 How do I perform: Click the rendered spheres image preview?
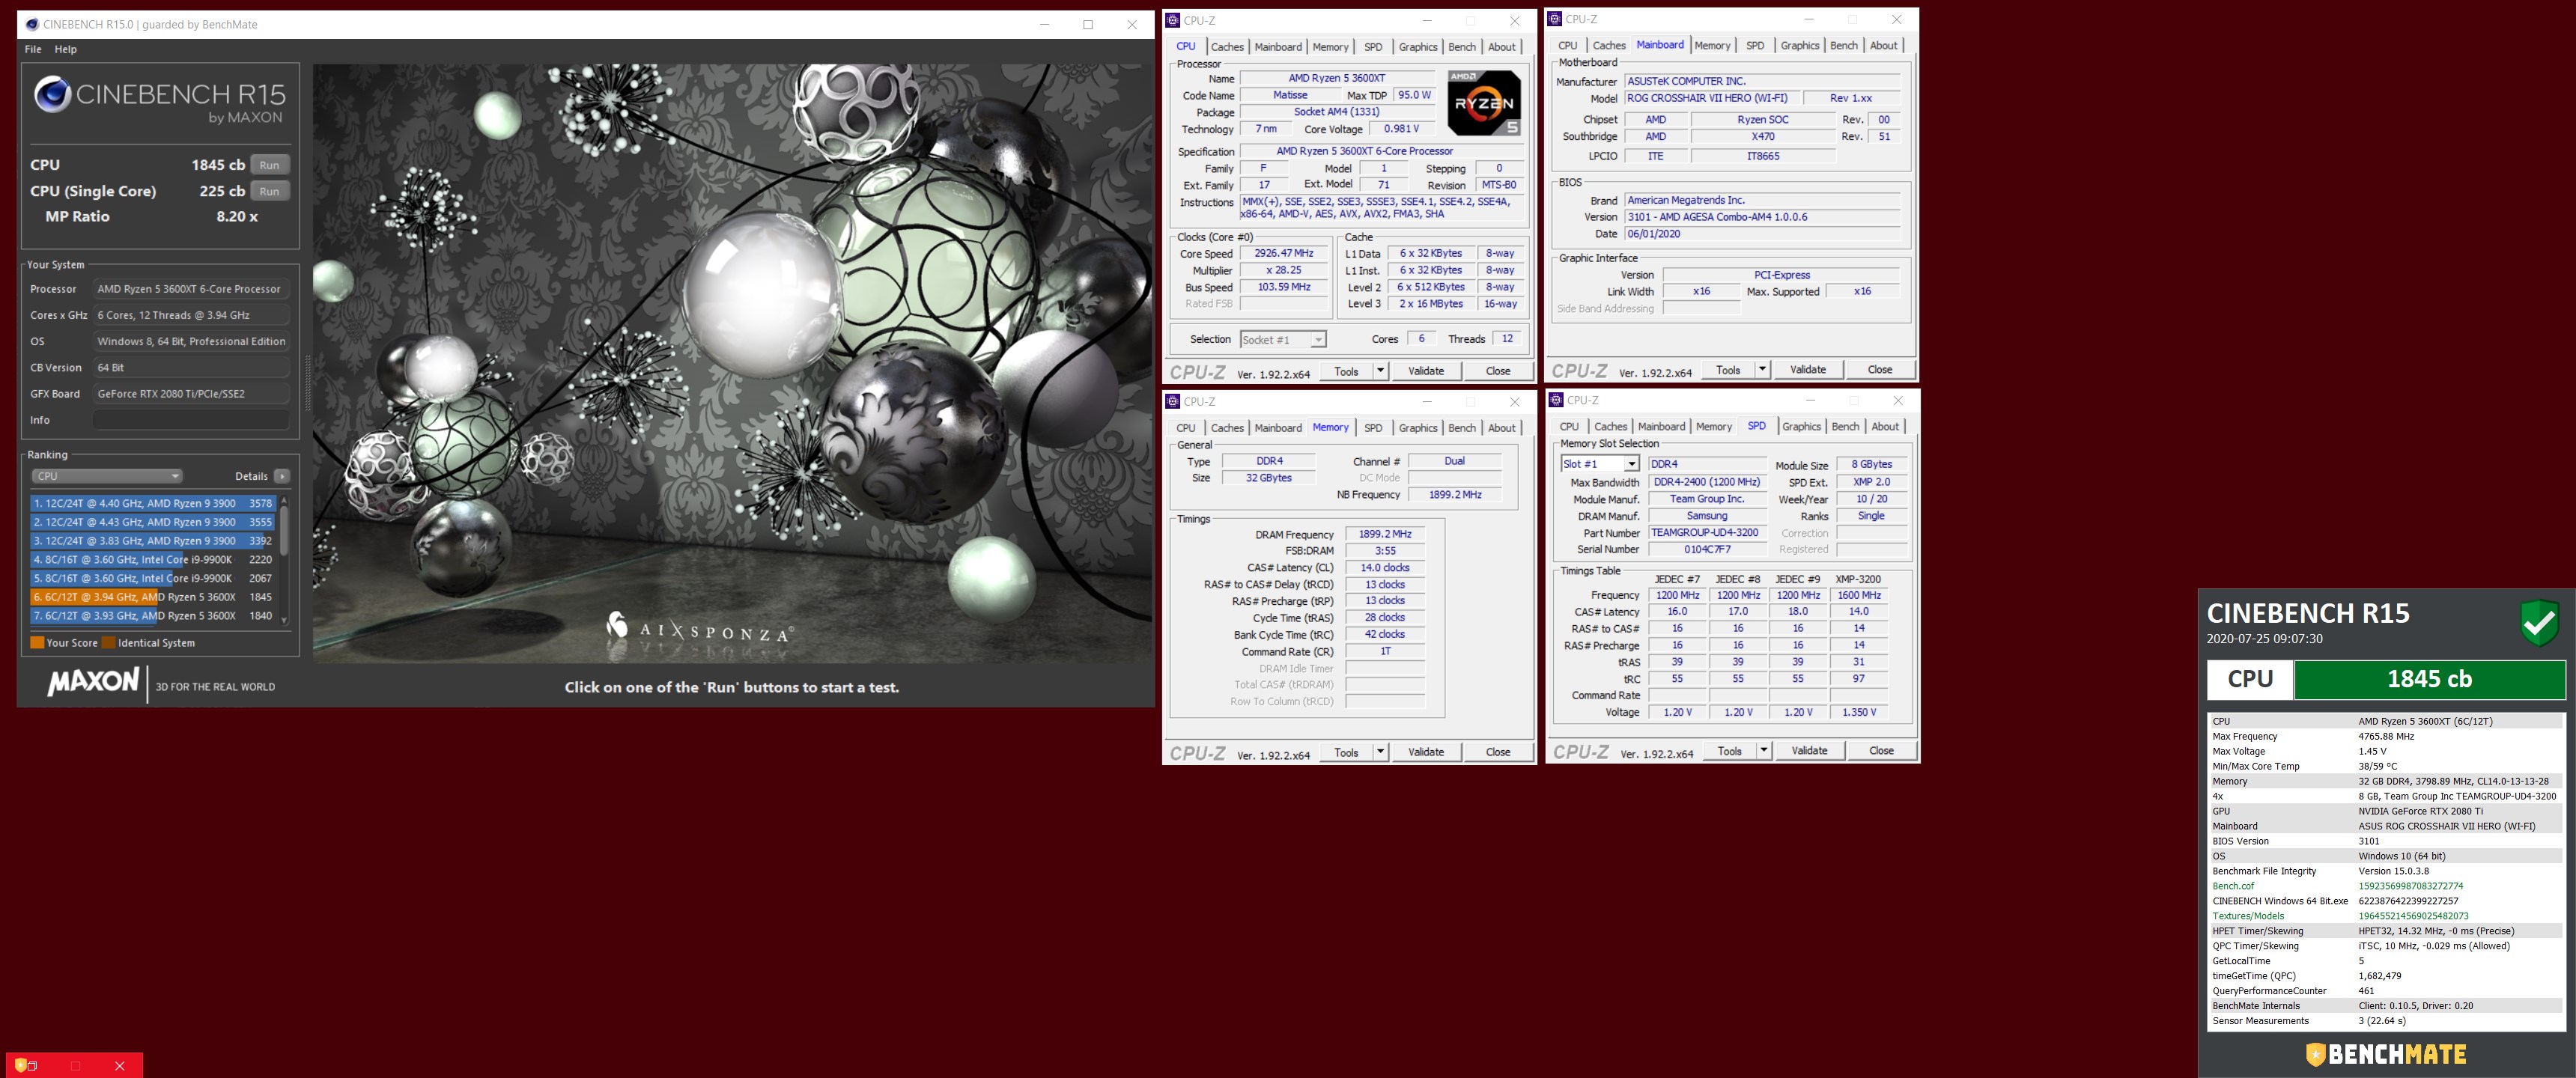(x=733, y=364)
